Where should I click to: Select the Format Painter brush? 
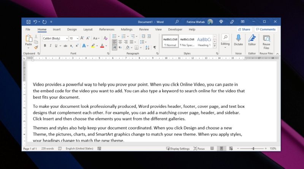[36, 47]
